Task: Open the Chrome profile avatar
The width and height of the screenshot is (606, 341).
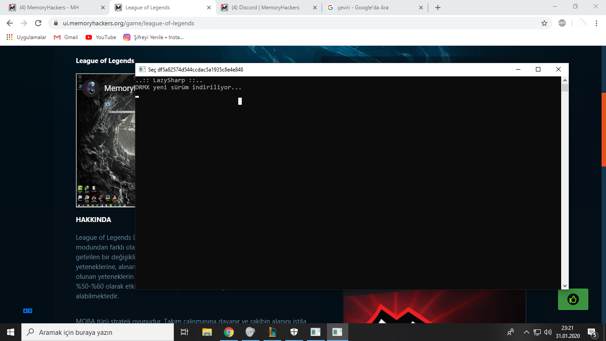Action: tap(582, 23)
